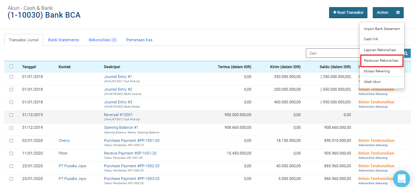Click Rekonsiliasi Sekarang for Receive Payment #SP-1001-20
Image resolution: width=415 pixels, height=187 pixels.
tap(373, 158)
